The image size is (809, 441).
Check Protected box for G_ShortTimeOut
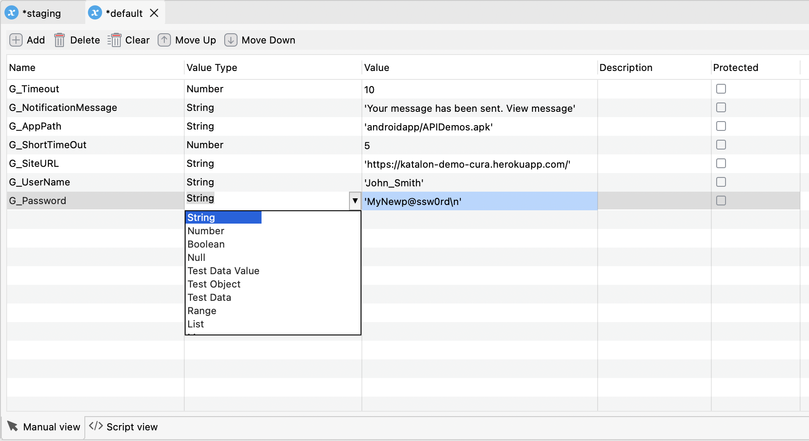pos(721,145)
